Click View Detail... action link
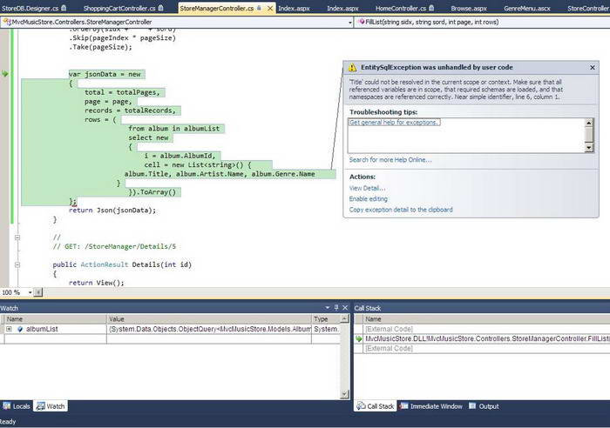This screenshot has height=428, width=610. coord(367,188)
